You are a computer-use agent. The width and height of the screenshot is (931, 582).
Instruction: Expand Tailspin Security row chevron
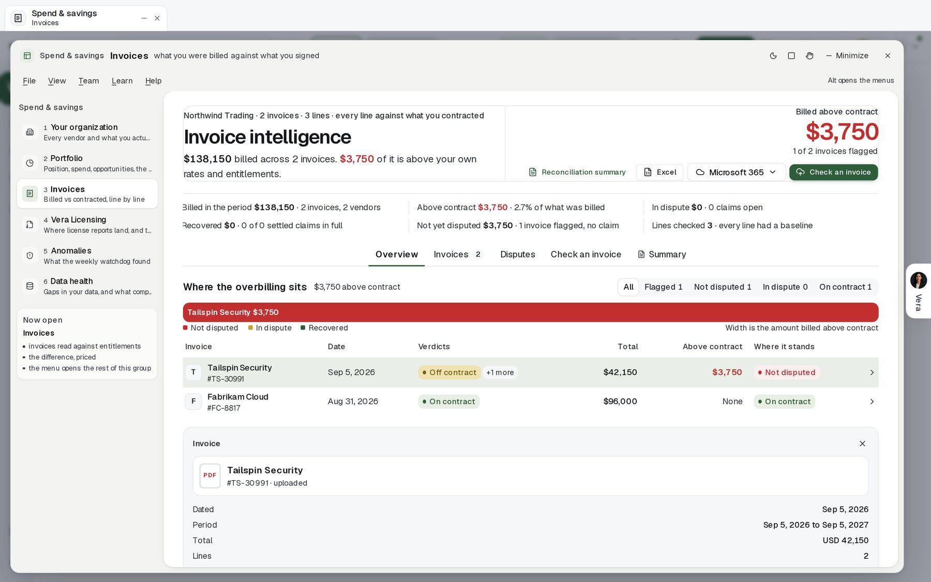pyautogui.click(x=872, y=372)
